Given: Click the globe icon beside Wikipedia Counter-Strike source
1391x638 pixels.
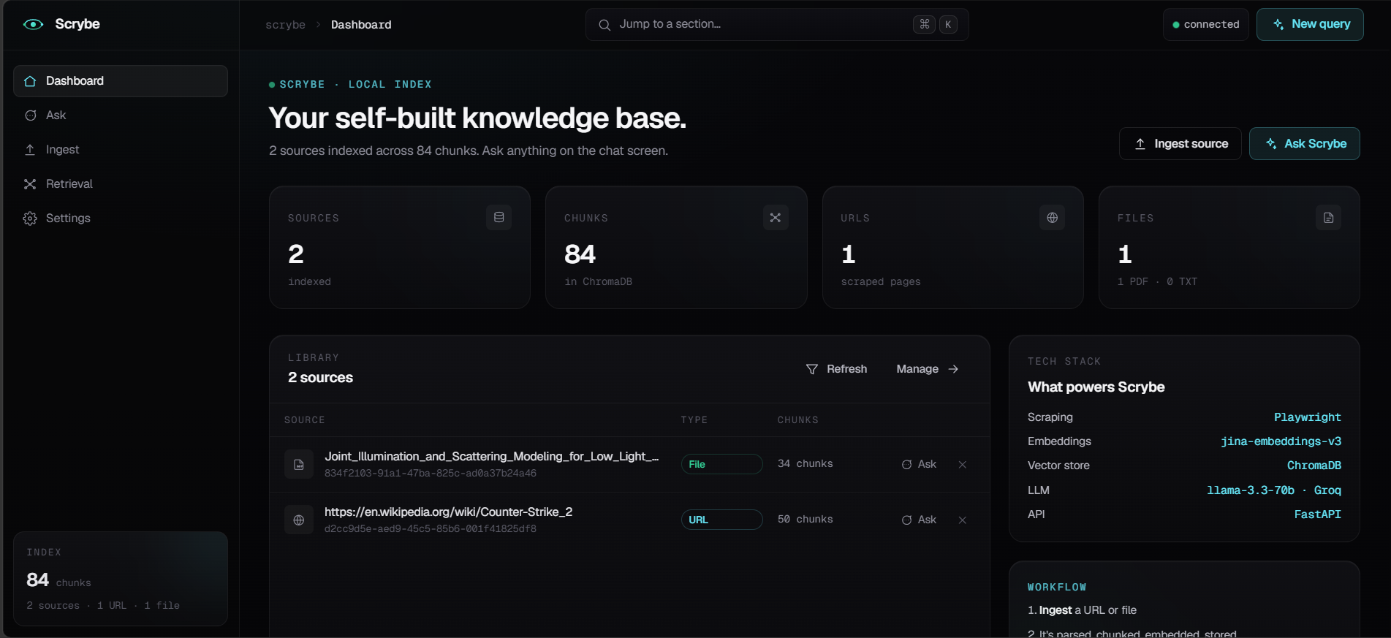Looking at the screenshot, I should pyautogui.click(x=299, y=520).
